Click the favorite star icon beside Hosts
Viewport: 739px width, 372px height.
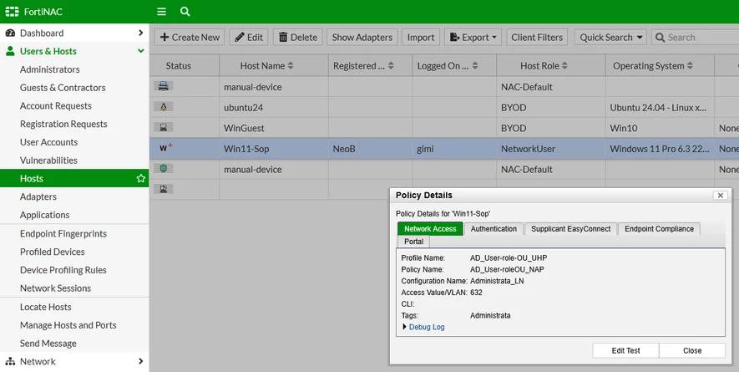point(140,178)
